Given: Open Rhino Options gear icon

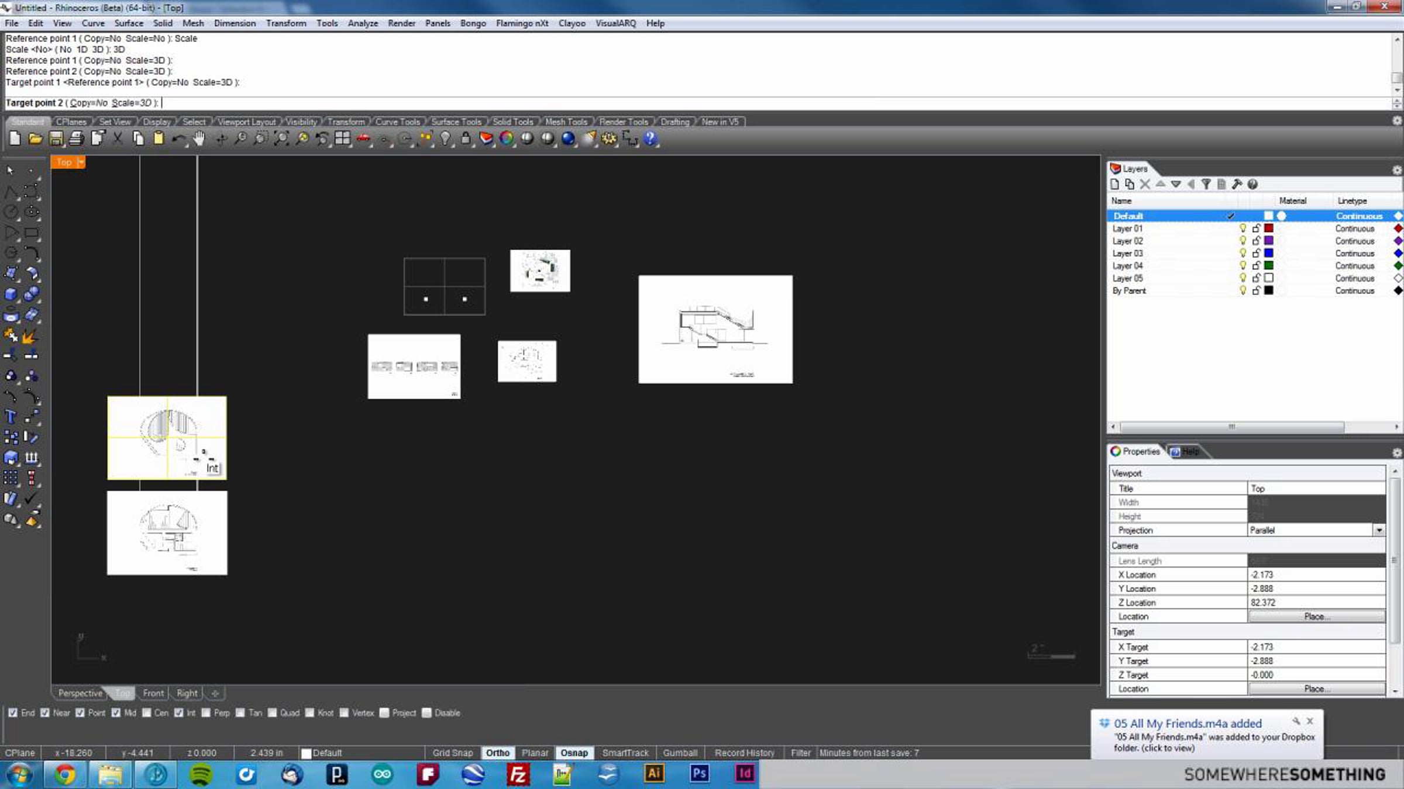Looking at the screenshot, I should (609, 139).
